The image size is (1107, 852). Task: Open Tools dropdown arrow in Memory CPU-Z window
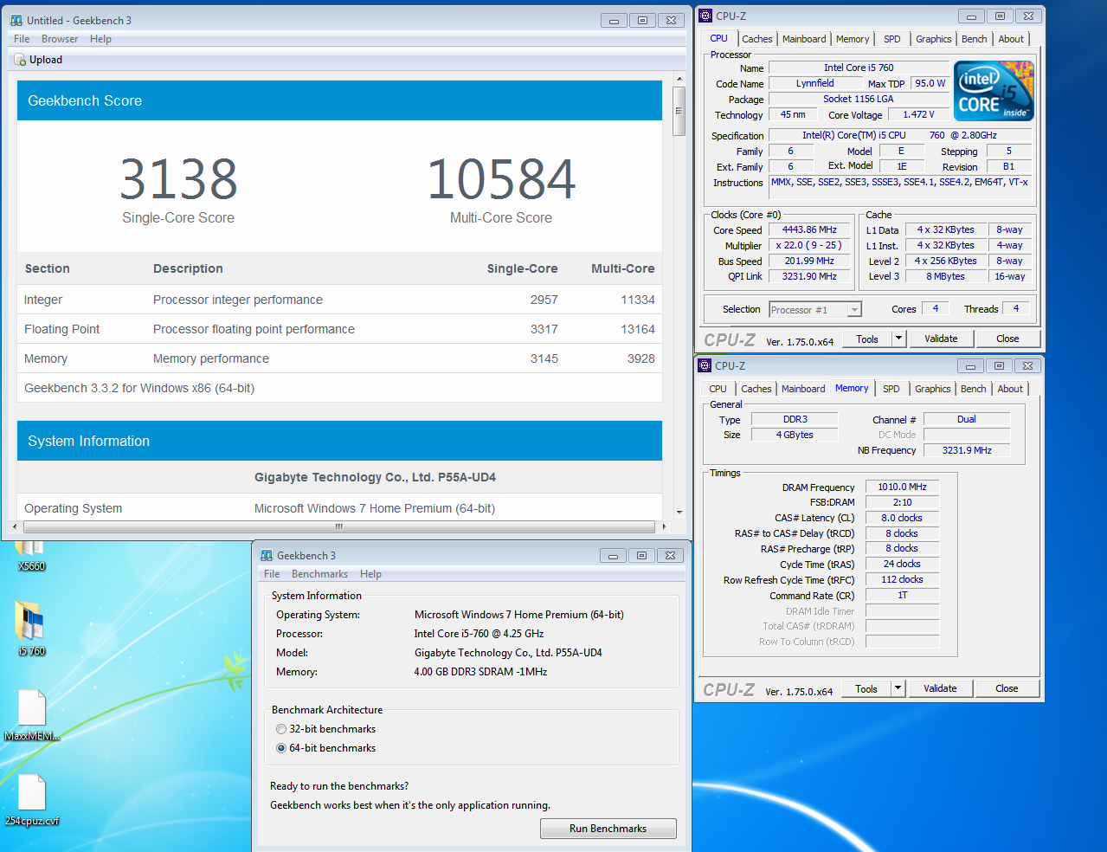coord(898,688)
